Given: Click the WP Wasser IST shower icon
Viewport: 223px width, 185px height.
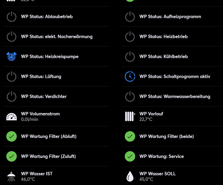Looking at the screenshot, I should (x=11, y=176).
